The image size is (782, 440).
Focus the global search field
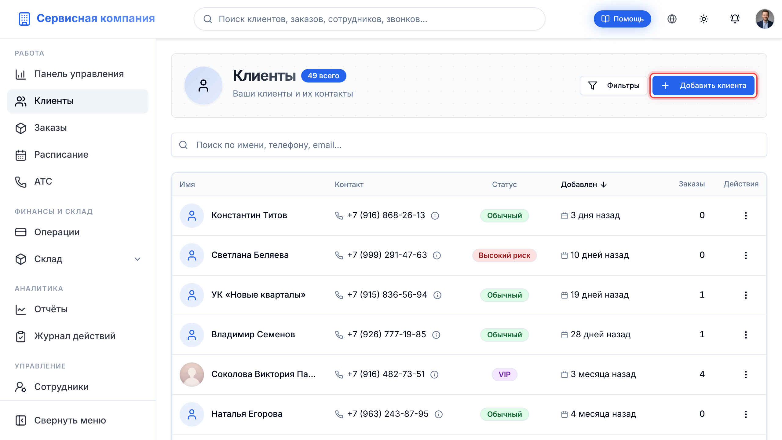click(370, 19)
